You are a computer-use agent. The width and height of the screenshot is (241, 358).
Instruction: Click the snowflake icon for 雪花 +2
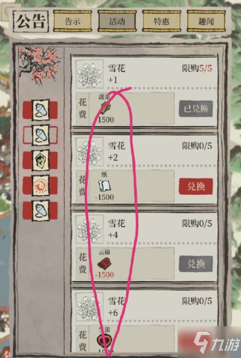click(x=90, y=152)
